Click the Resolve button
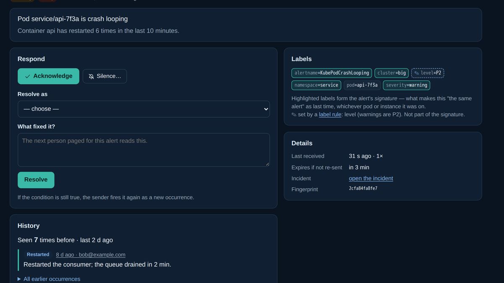Image resolution: width=504 pixels, height=283 pixels. tap(36, 180)
